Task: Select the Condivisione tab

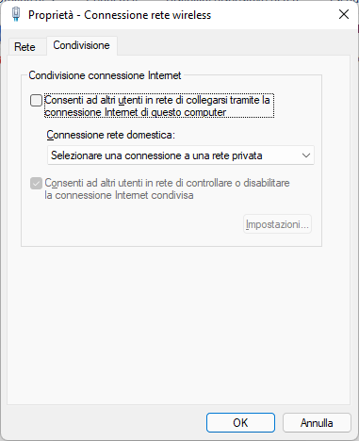Action: [82, 45]
